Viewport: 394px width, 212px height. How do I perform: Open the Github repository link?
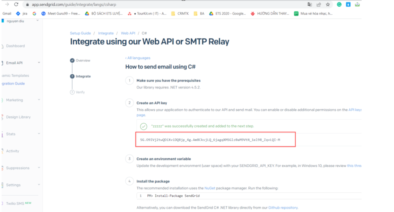(283, 208)
